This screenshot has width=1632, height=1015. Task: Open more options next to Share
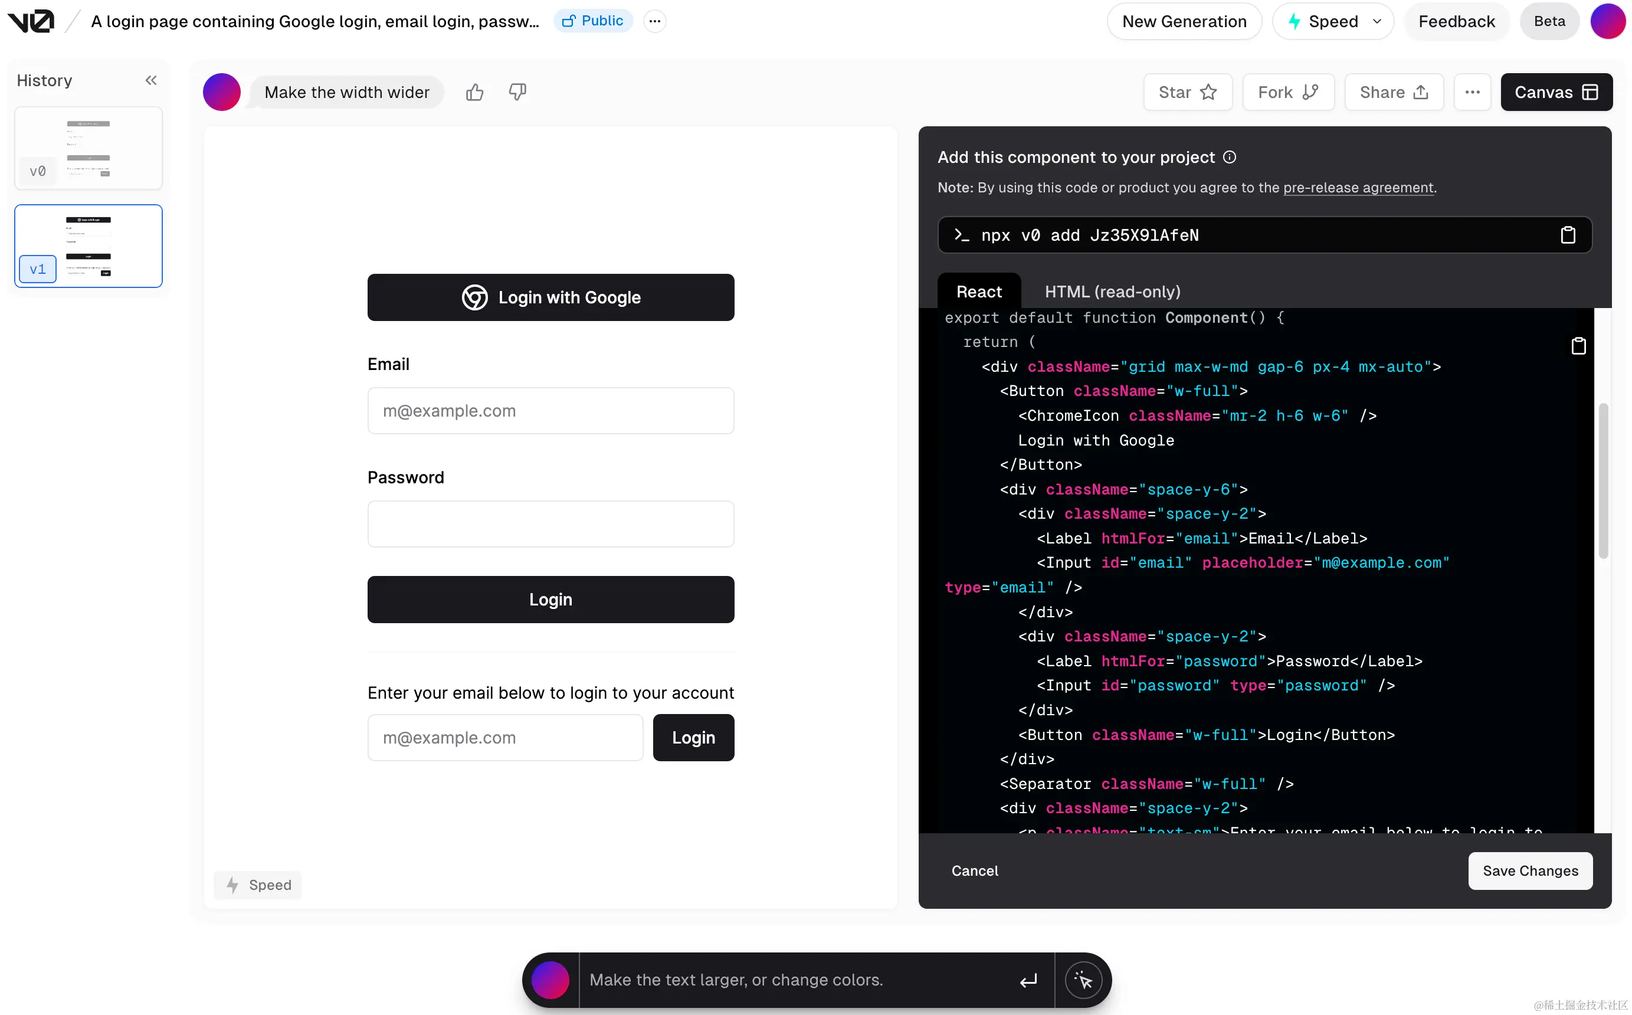pyautogui.click(x=1472, y=92)
